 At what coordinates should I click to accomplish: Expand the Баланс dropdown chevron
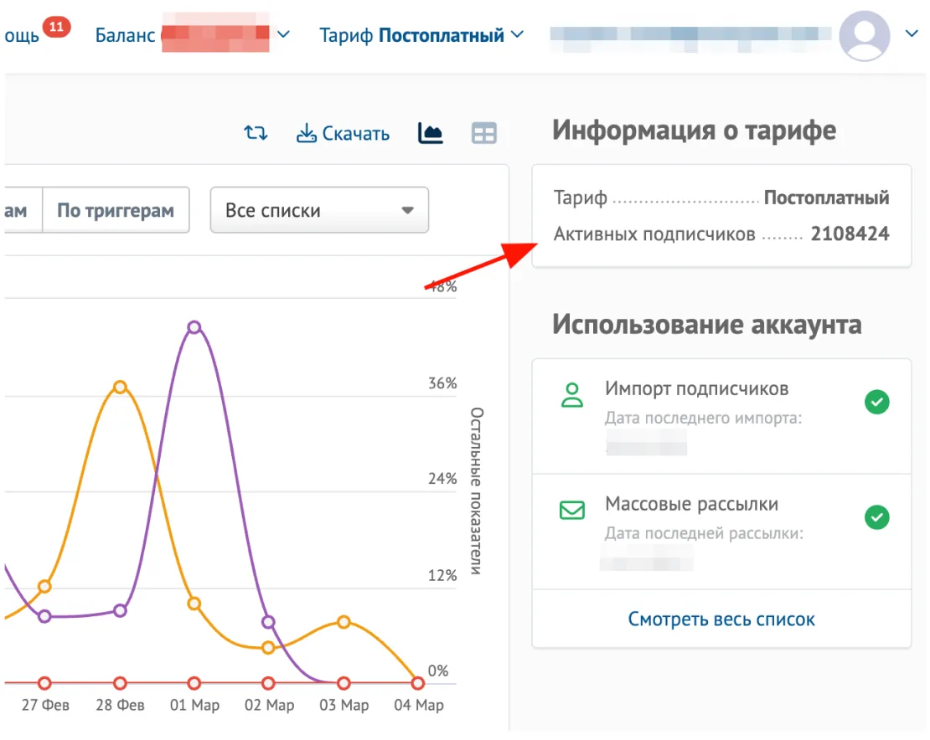point(283,34)
